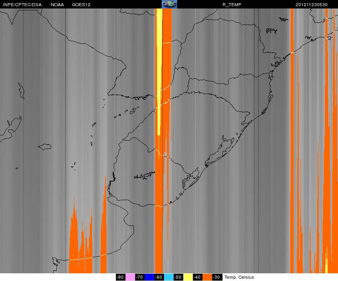Click the -30 legend value
The height and width of the screenshot is (281, 338).
[217, 277]
